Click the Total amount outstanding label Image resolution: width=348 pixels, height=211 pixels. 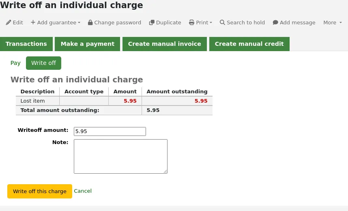coord(60,110)
